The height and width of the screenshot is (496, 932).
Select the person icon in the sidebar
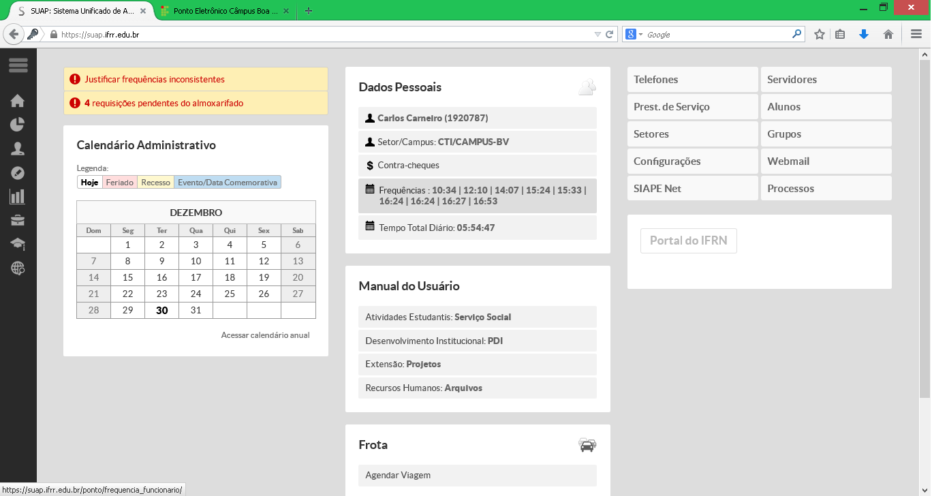(x=18, y=149)
